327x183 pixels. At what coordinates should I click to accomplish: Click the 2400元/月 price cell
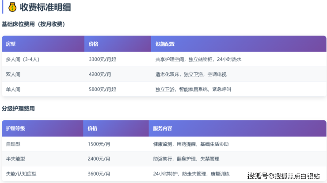coord(99,159)
